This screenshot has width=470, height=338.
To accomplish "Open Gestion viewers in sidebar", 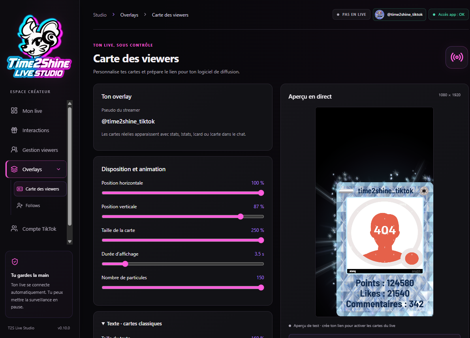I will (x=36, y=150).
